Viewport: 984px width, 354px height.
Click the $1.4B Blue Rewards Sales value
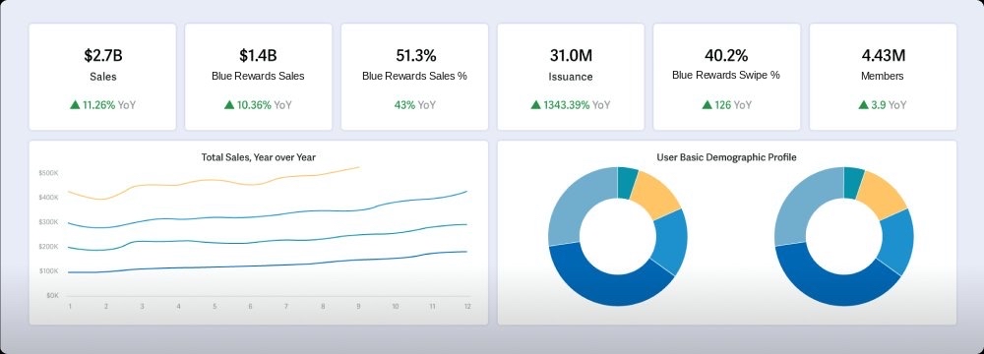tap(258, 55)
